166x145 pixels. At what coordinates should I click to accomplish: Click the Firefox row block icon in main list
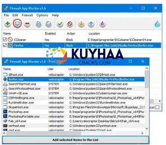tap(10, 45)
